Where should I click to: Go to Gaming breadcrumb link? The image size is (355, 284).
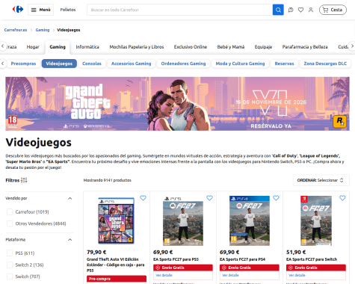[x=43, y=30]
